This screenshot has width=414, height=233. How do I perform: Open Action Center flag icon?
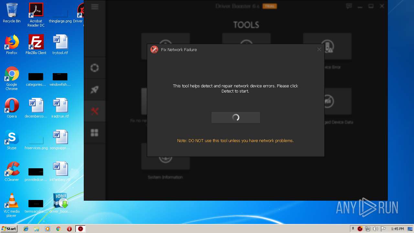point(383,229)
